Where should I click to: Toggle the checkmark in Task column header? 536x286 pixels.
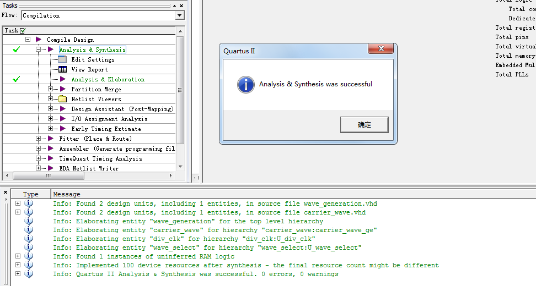coord(23,31)
